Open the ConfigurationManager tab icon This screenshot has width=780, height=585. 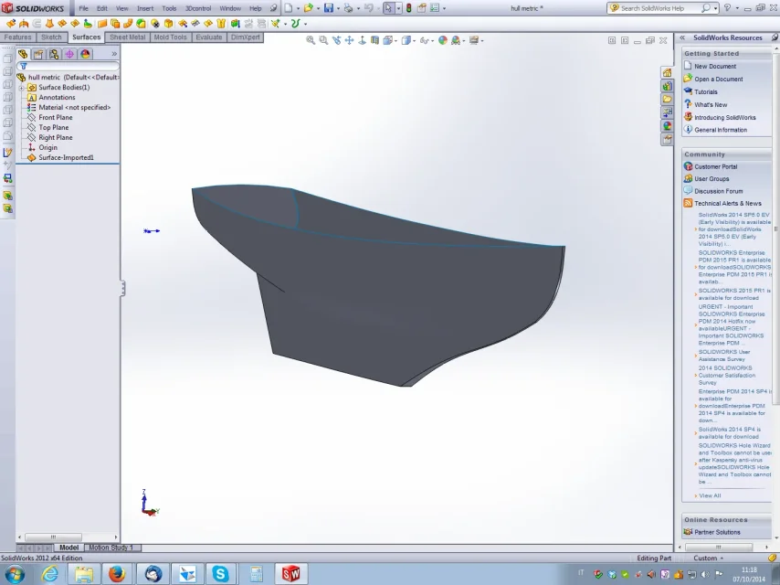tap(54, 54)
